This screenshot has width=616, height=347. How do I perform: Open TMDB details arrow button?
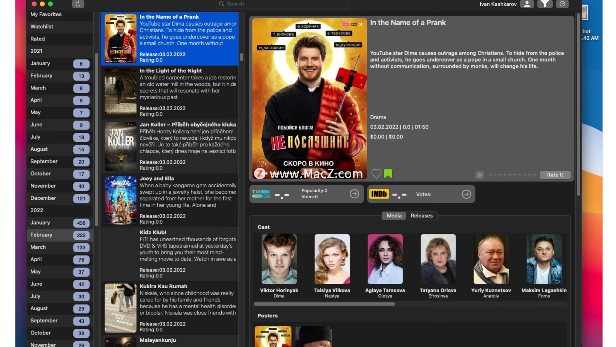point(354,194)
